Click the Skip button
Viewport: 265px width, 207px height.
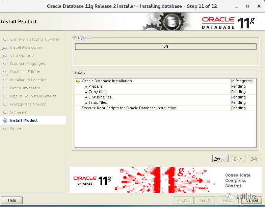[x=254, y=159]
